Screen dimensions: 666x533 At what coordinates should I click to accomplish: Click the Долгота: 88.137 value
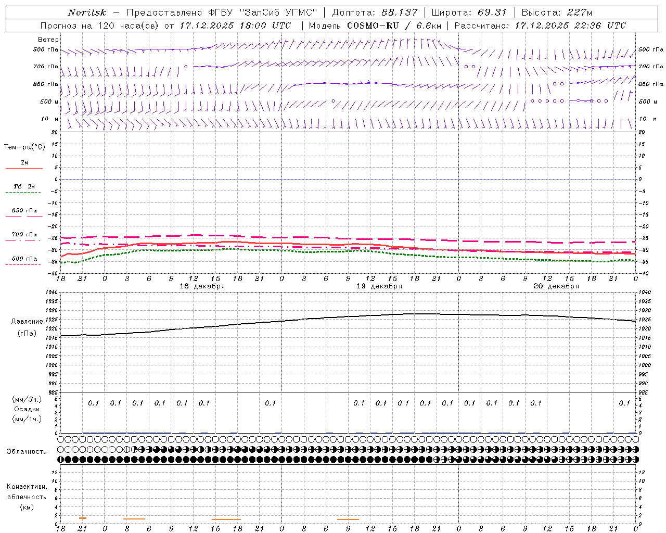click(x=375, y=12)
